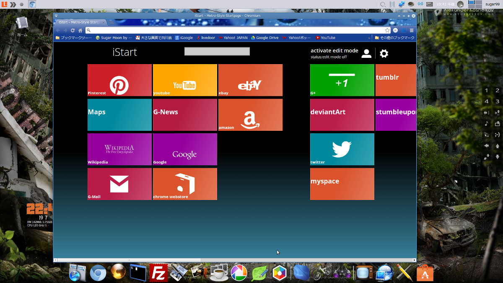The height and width of the screenshot is (283, 503).
Task: Click the deviantArt tile
Action: tap(342, 115)
